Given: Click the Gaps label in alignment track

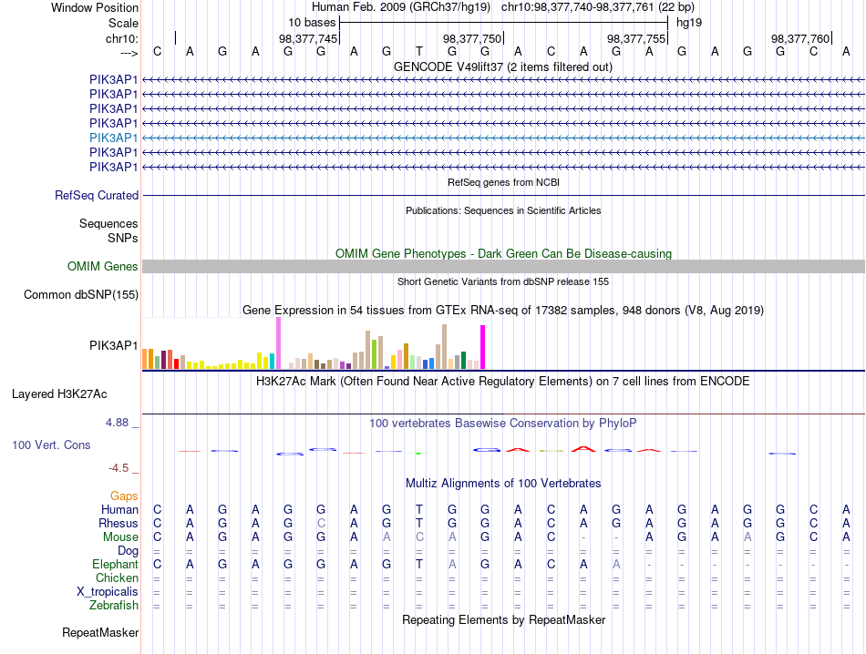Looking at the screenshot, I should pos(124,496).
